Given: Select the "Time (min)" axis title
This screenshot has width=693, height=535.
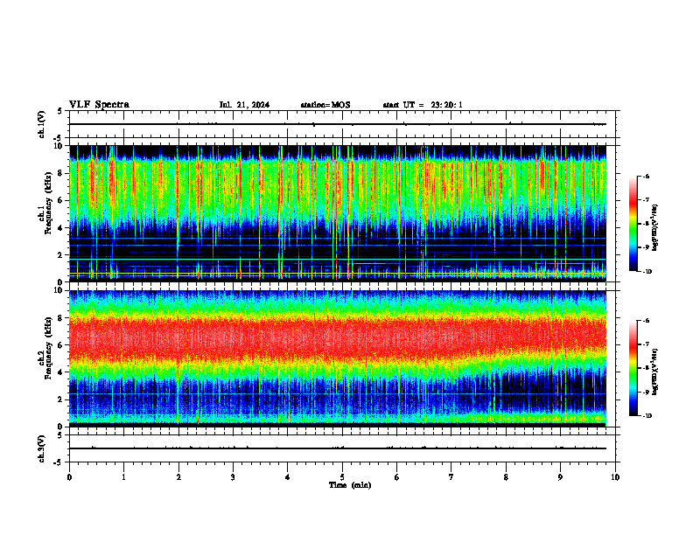Looking at the screenshot, I should tap(350, 485).
